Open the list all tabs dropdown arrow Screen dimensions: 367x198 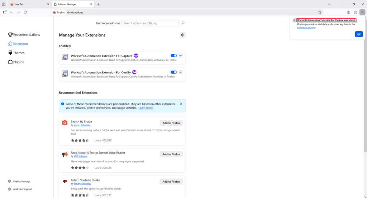[329, 4]
